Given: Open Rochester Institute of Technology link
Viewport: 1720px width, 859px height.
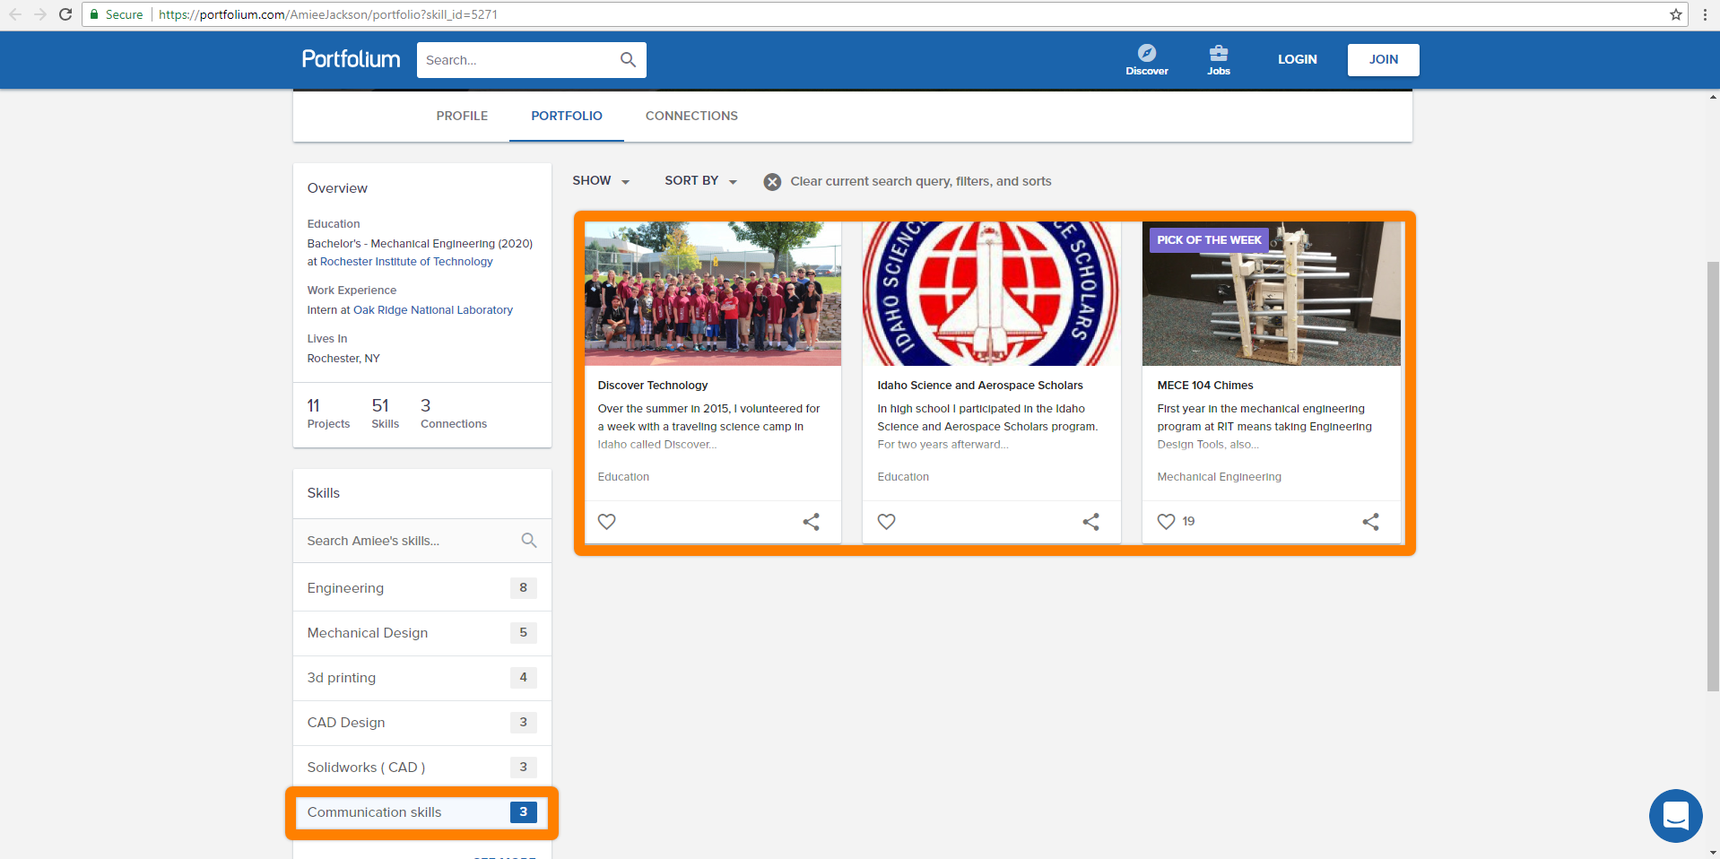Looking at the screenshot, I should 406,262.
